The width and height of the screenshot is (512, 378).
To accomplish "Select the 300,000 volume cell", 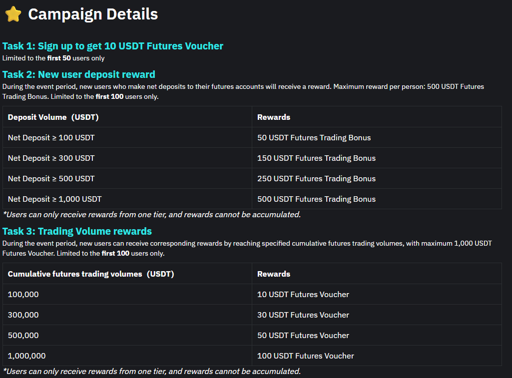I will pos(23,315).
